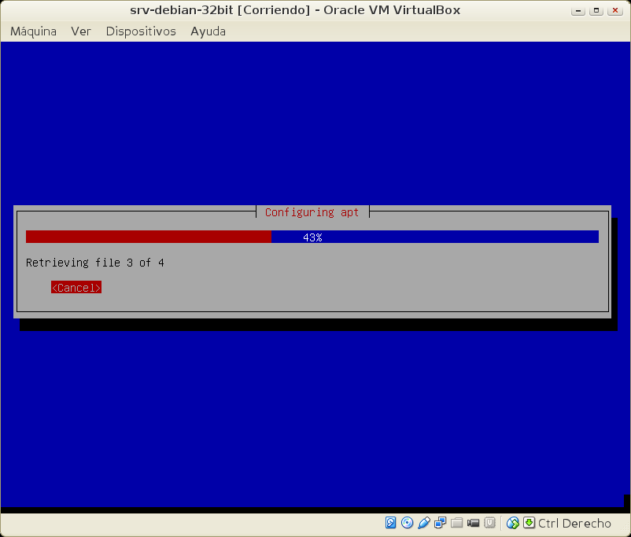Click the red filled part of progress bar

(148, 237)
